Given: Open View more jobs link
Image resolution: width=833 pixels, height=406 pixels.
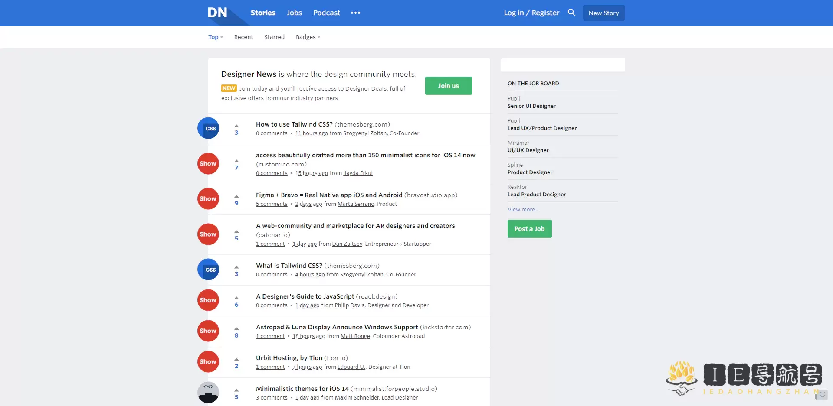Looking at the screenshot, I should coord(524,209).
